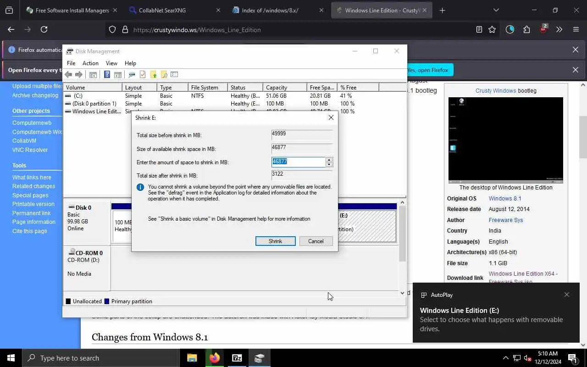This screenshot has width=587, height=367.
Task: Click the Connect/Refresh drive toolbar icon
Action: (x=132, y=74)
